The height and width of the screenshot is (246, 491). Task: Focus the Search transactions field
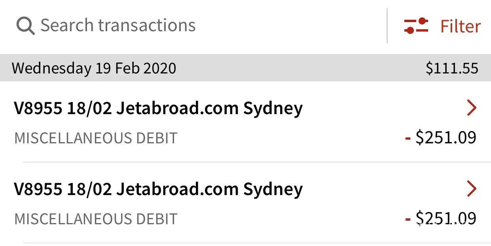pos(118,26)
